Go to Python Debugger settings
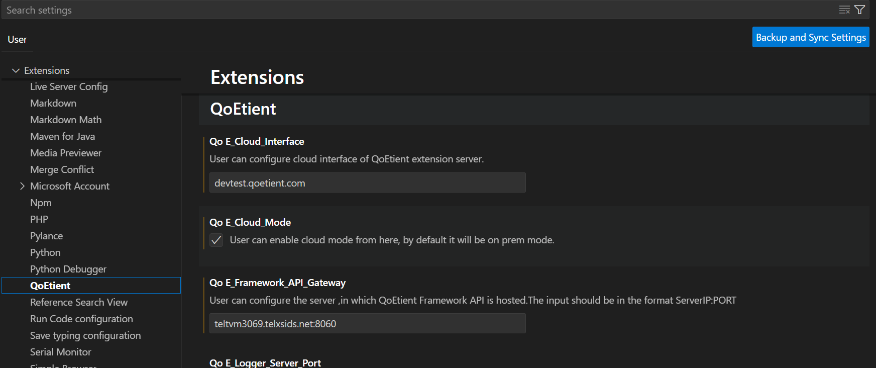The width and height of the screenshot is (876, 368). point(68,269)
